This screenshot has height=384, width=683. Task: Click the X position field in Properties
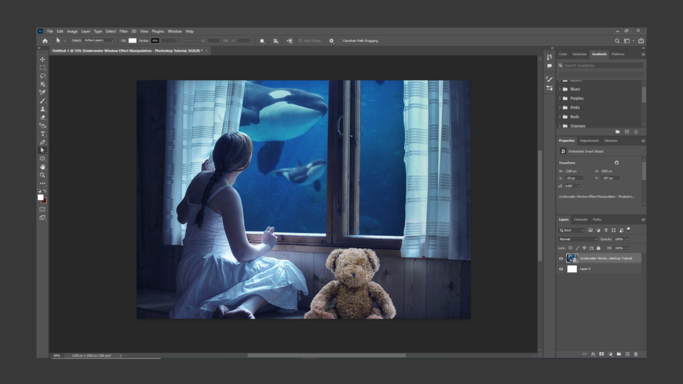(x=574, y=178)
